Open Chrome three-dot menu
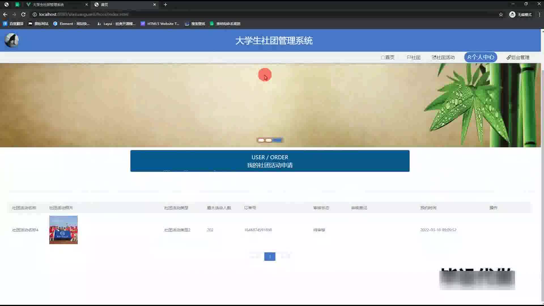The width and height of the screenshot is (544, 306). coord(539,14)
